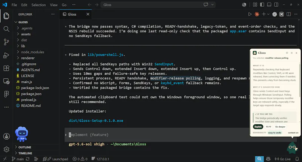This screenshot has height=162, width=302.
Task: Click the chat icon in command center
Action: coord(206,5)
